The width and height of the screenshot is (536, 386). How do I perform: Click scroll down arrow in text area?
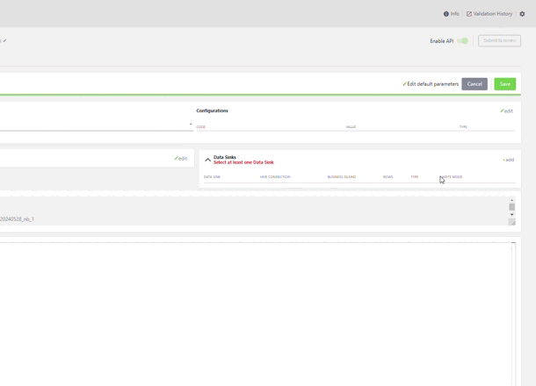click(x=512, y=214)
